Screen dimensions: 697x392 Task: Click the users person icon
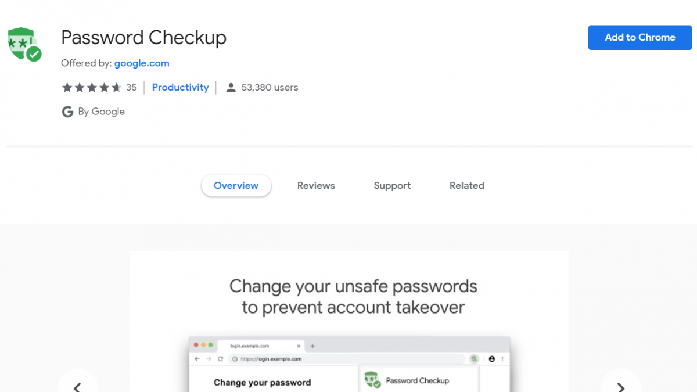click(231, 88)
